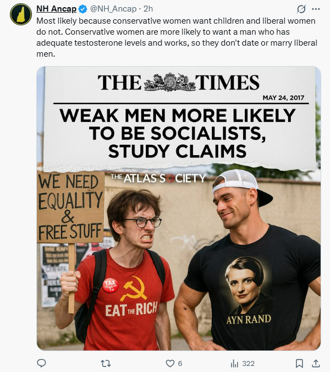Viewport: 330px width, 372px height.
Task: Open the reply comment icon
Action: tap(41, 363)
